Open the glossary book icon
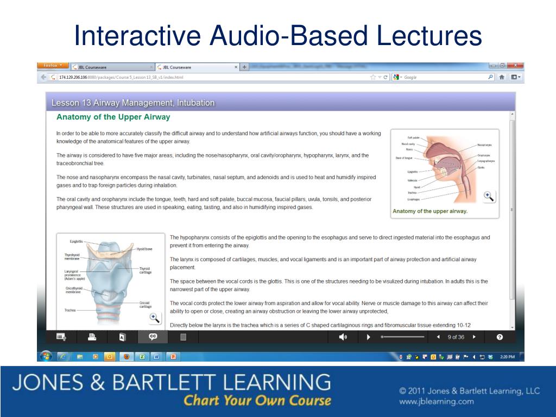The image size is (556, 417). tap(122, 337)
